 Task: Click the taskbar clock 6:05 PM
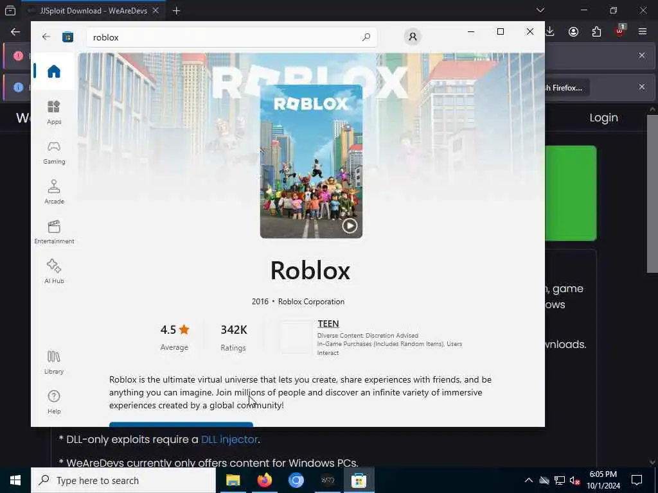[603, 480]
